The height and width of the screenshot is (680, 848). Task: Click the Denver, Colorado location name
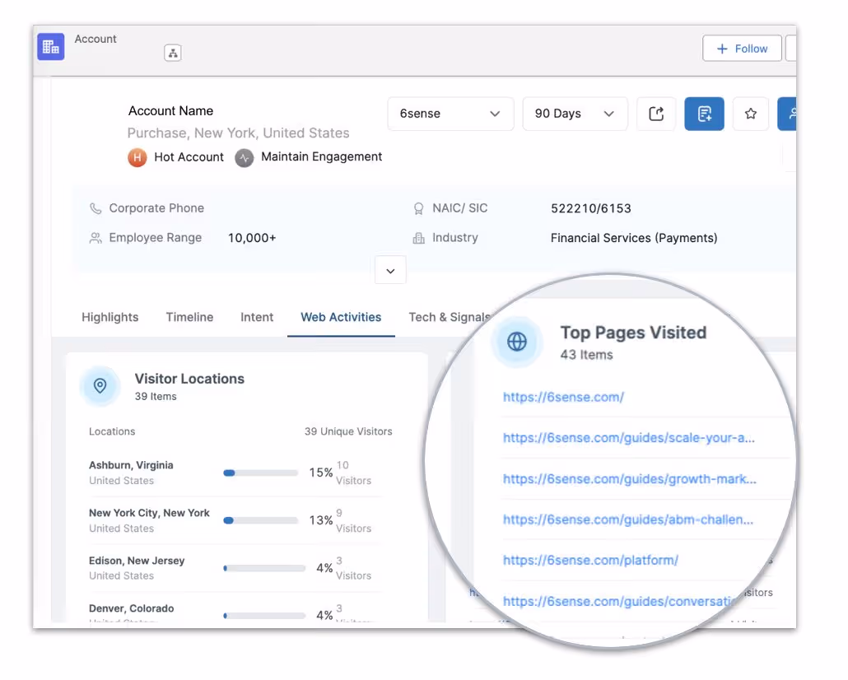point(132,608)
